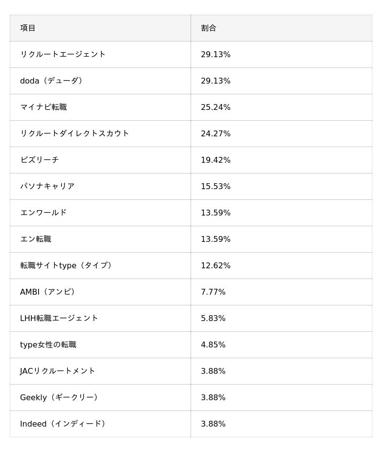391x452 pixels.
Task: Click the 25.24% percentage value
Action: coord(216,107)
